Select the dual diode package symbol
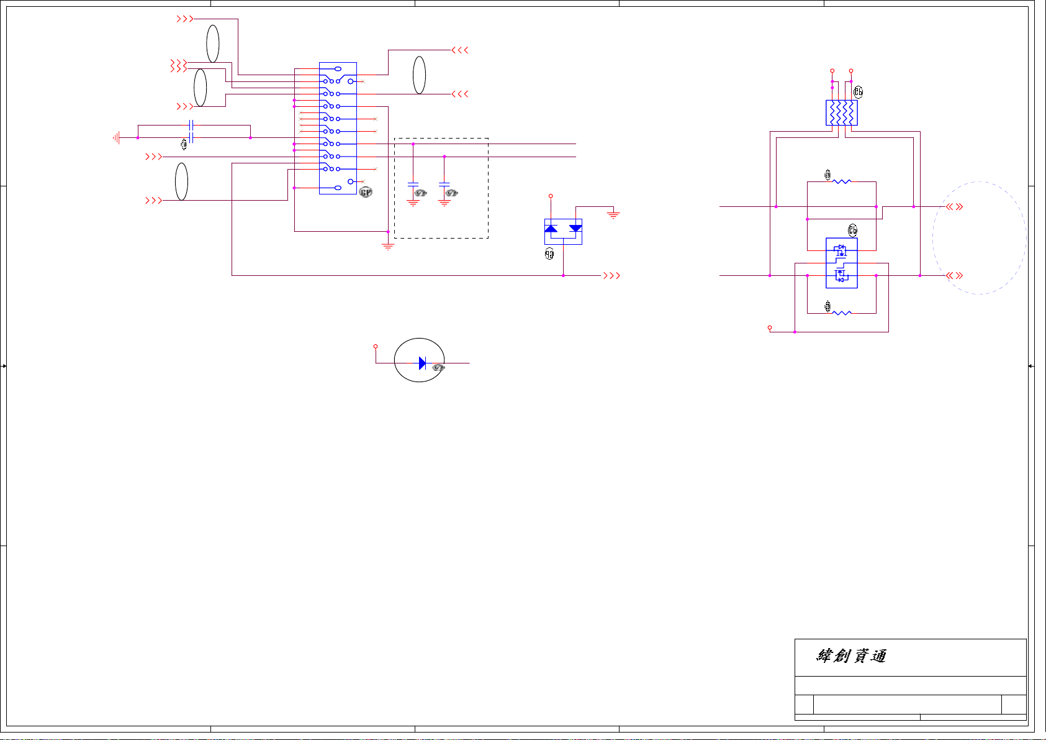1046x740 pixels. 563,232
